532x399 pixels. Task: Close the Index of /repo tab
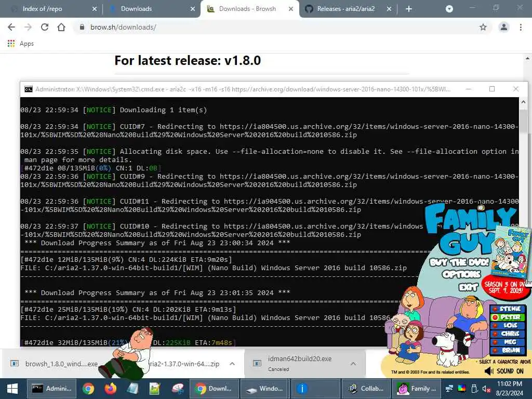[x=95, y=9]
